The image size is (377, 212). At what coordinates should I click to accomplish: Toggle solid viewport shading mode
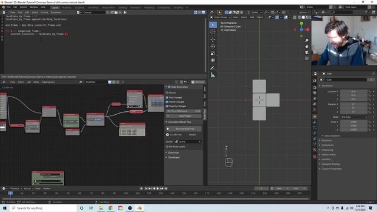pos(303,17)
